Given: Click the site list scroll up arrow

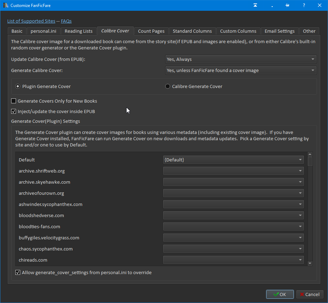Looking at the screenshot, I should (310, 154).
